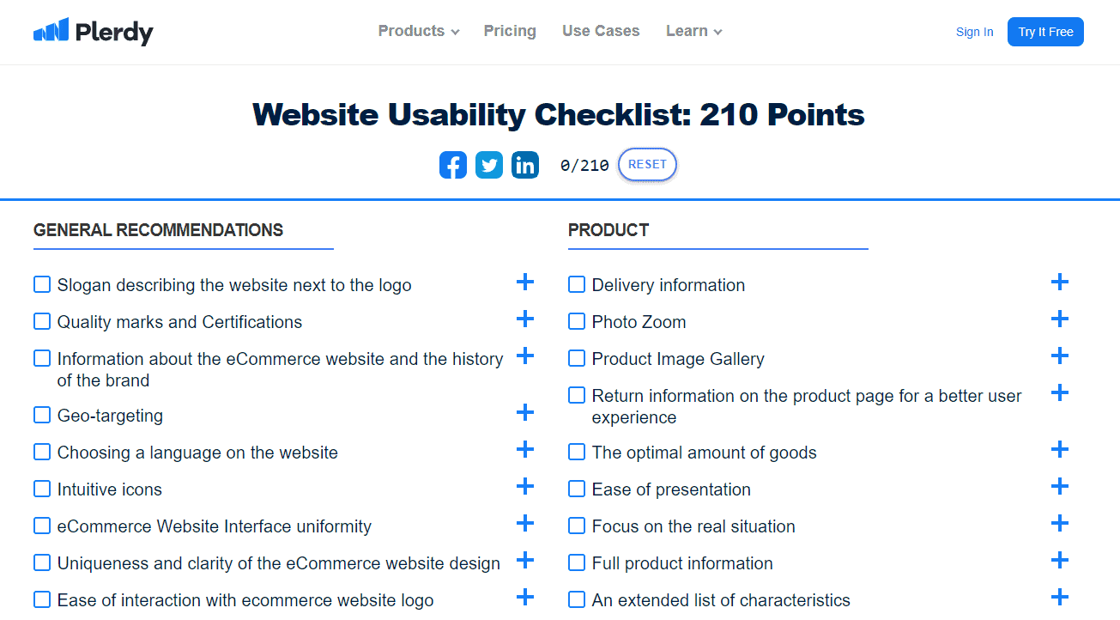The height and width of the screenshot is (620, 1120).
Task: Expand the Quality marks and Certifications plus icon
Action: coord(525,319)
